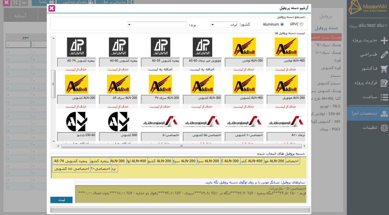Click حذف از لیست under پنجره کشویی AS-74
This screenshot has width=389, height=215.
click(76, 69)
